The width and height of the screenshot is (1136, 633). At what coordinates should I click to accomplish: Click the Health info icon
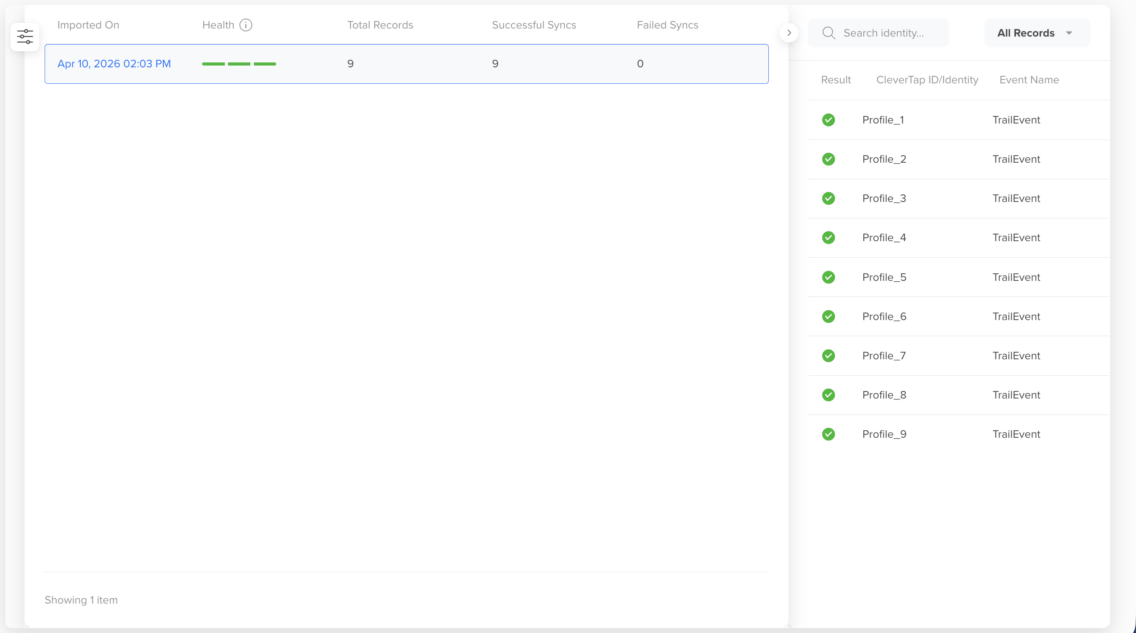pos(246,25)
